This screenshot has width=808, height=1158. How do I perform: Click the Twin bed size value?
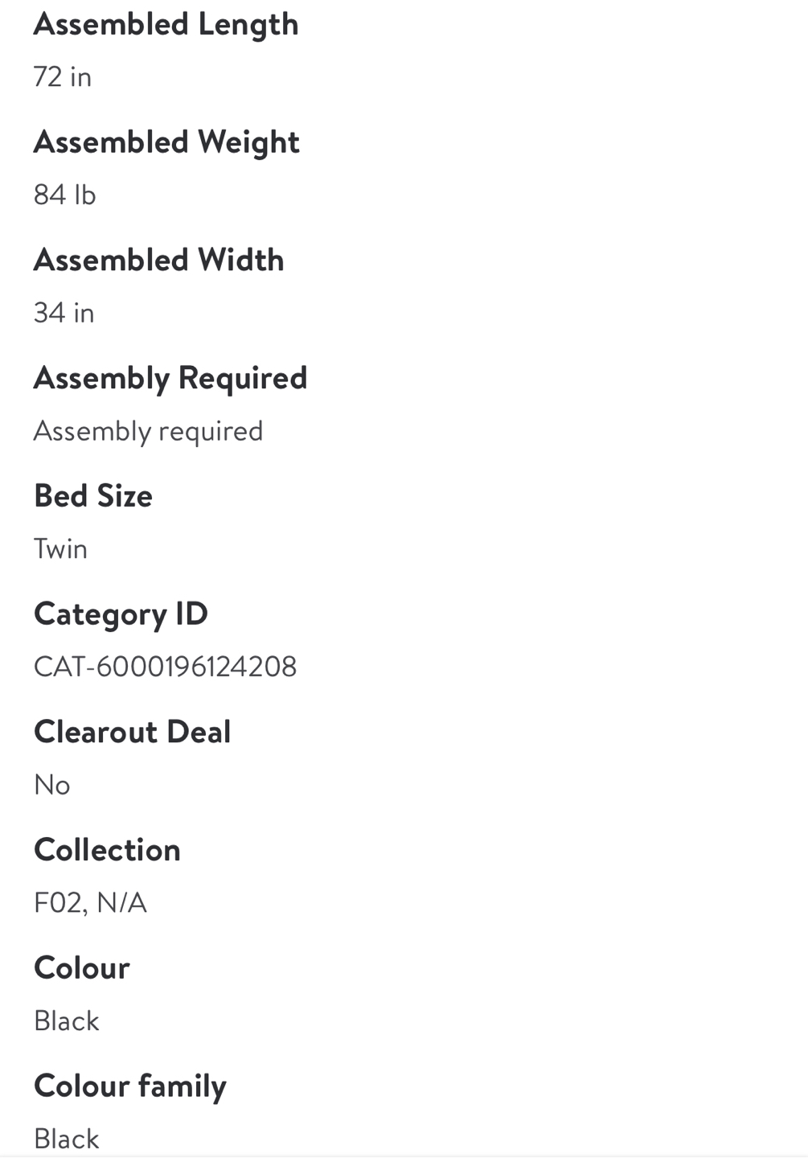(60, 549)
